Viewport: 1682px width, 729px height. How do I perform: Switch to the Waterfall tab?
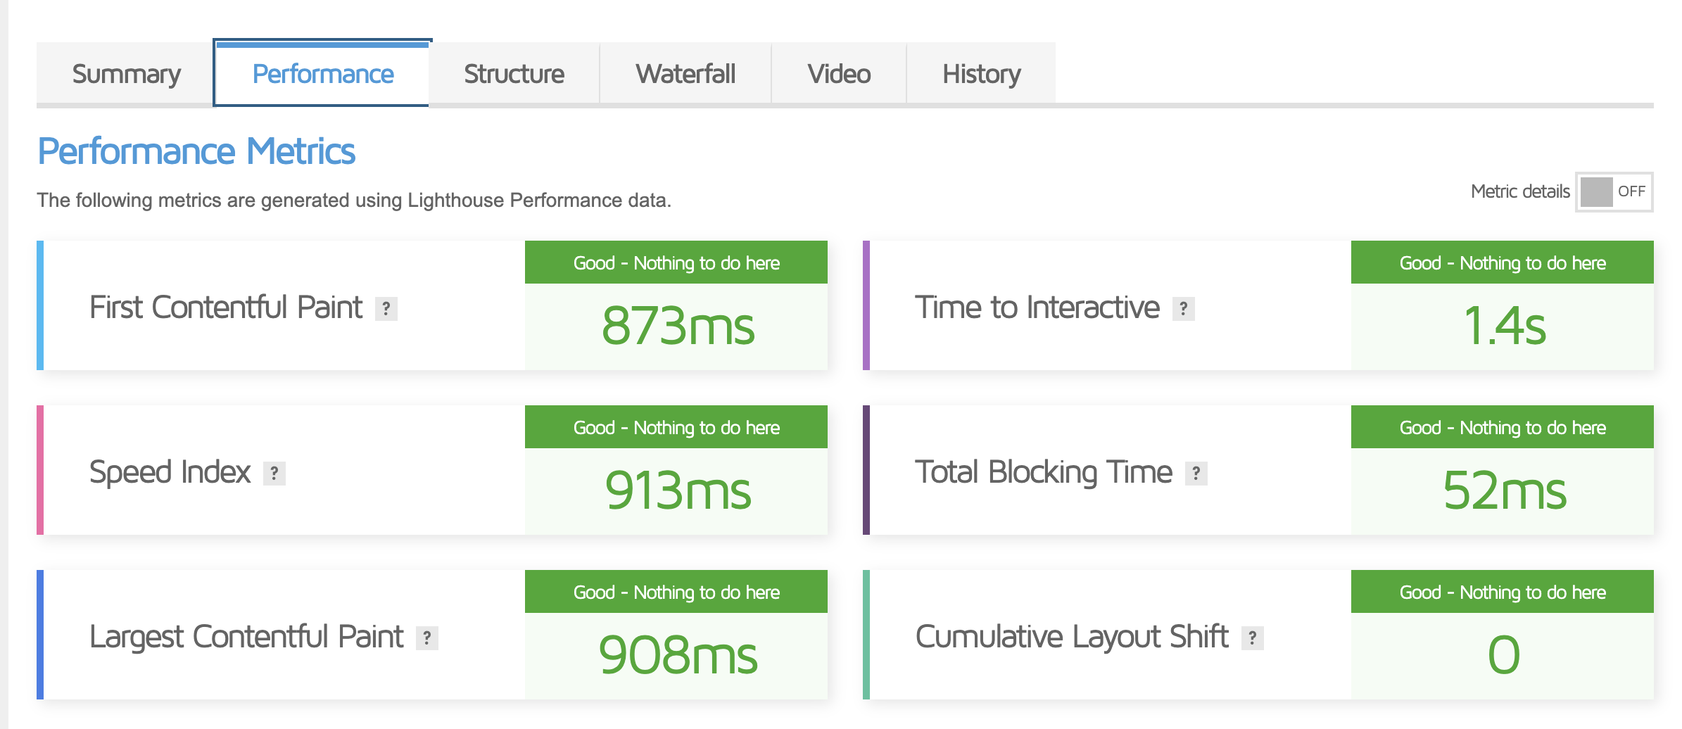pos(685,72)
